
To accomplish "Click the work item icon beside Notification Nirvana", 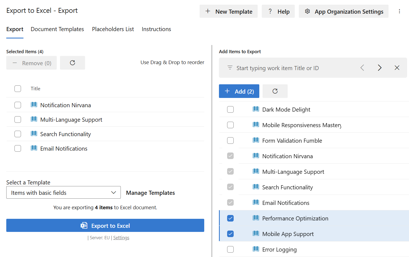I will click(x=34, y=105).
